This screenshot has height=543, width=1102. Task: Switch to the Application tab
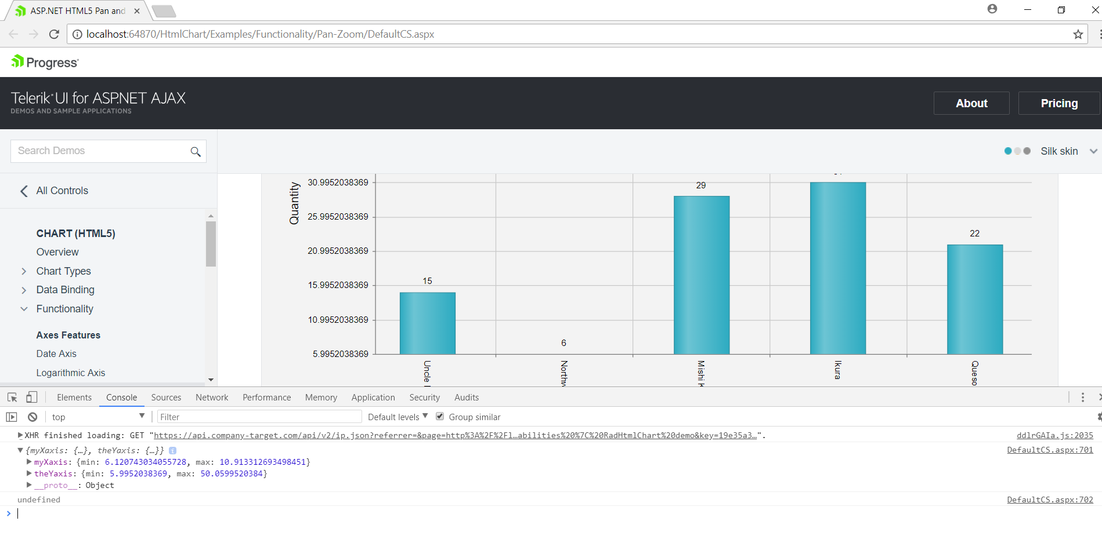[x=373, y=398]
